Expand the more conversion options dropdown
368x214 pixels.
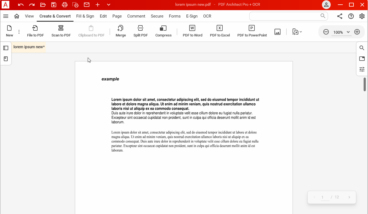point(297,32)
